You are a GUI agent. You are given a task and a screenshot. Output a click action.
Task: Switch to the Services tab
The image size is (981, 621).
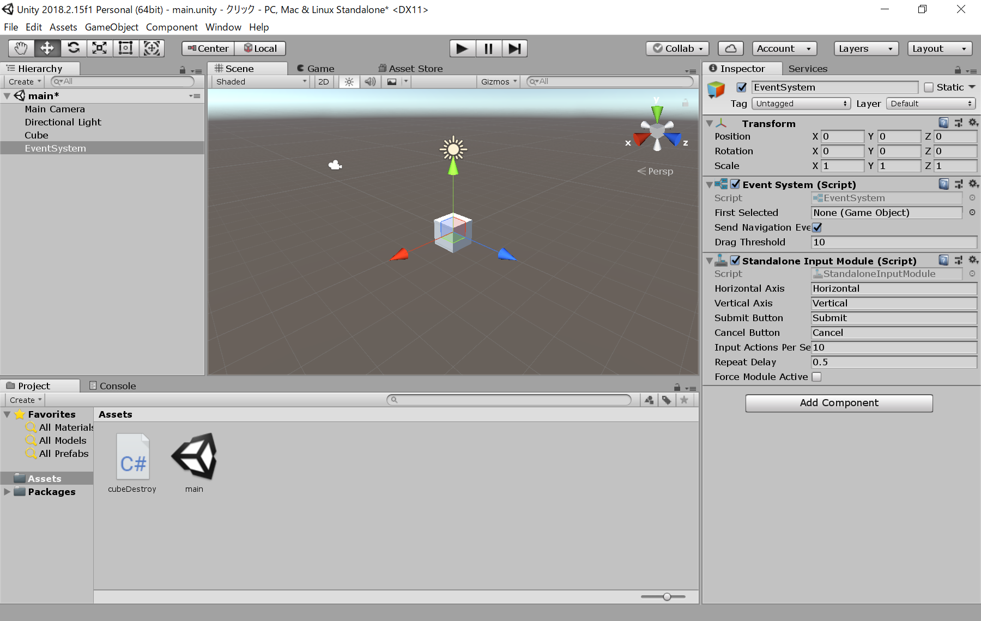pos(808,69)
